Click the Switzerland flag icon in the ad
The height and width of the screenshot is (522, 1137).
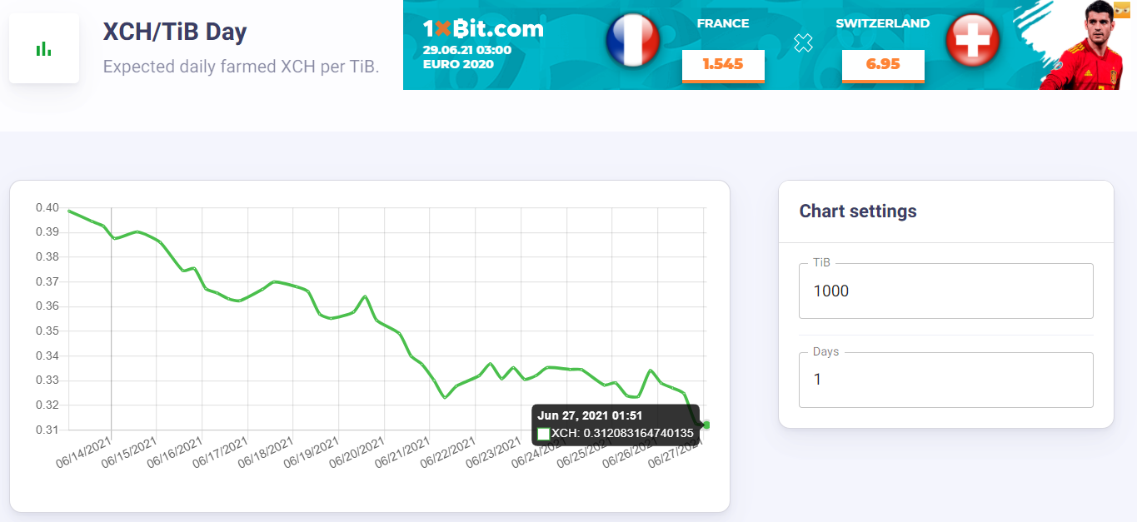coord(972,39)
